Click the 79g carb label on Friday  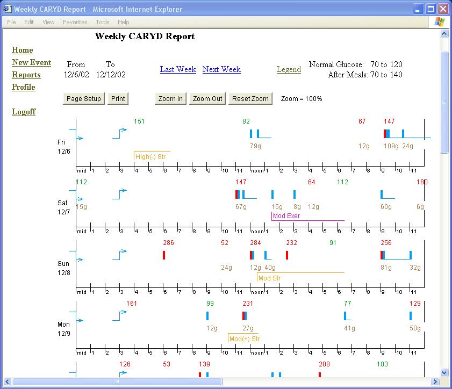(255, 146)
